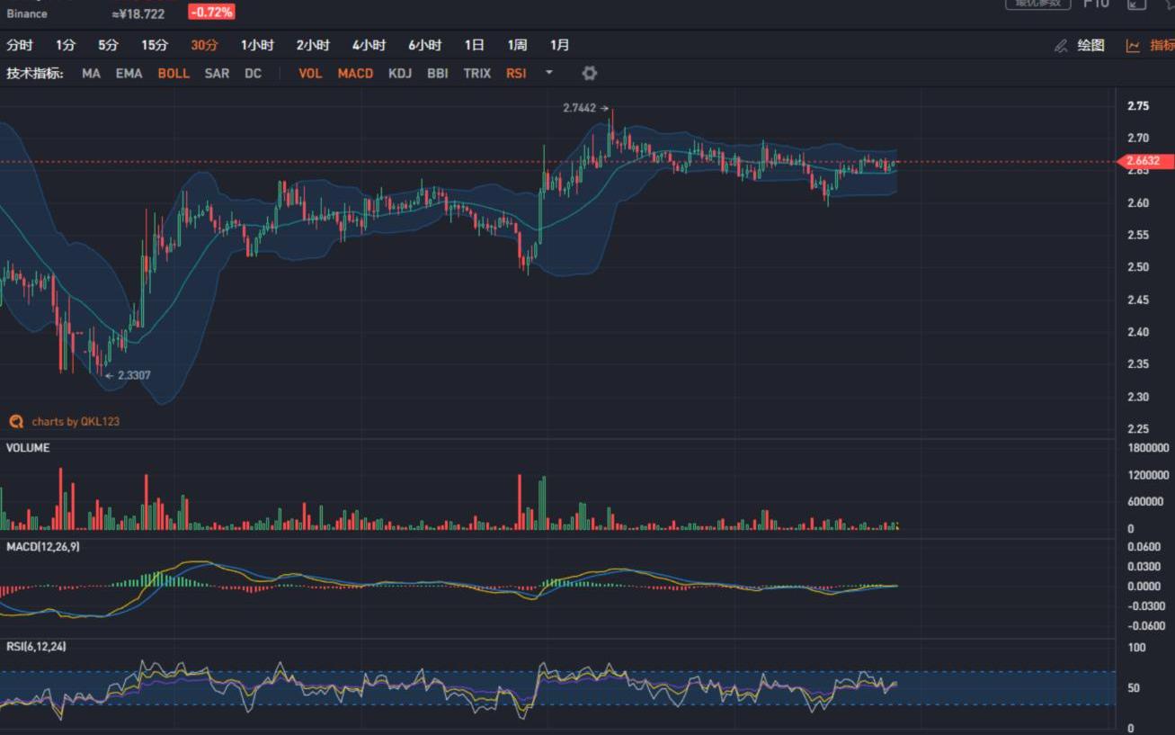This screenshot has height=735, width=1175.
Task: Switch to 分时 time-sharing view
Action: pyautogui.click(x=20, y=45)
